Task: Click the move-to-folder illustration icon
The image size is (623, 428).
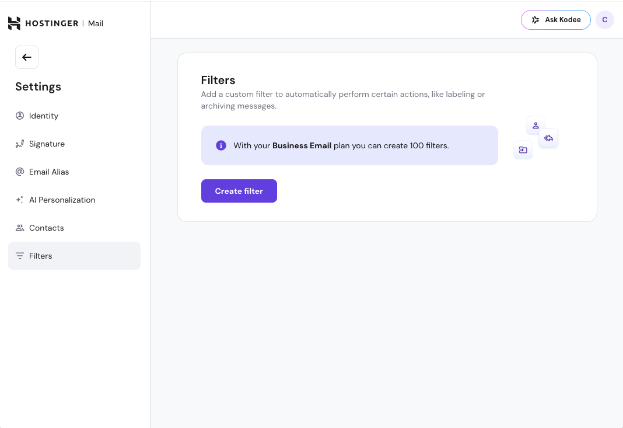Action: coord(523,150)
